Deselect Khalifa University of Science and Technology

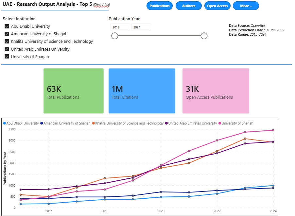(7, 42)
